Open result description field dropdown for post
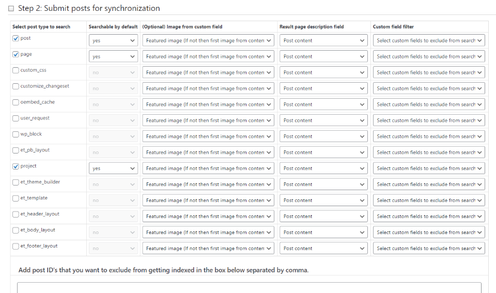This screenshot has height=293, width=496. point(323,40)
